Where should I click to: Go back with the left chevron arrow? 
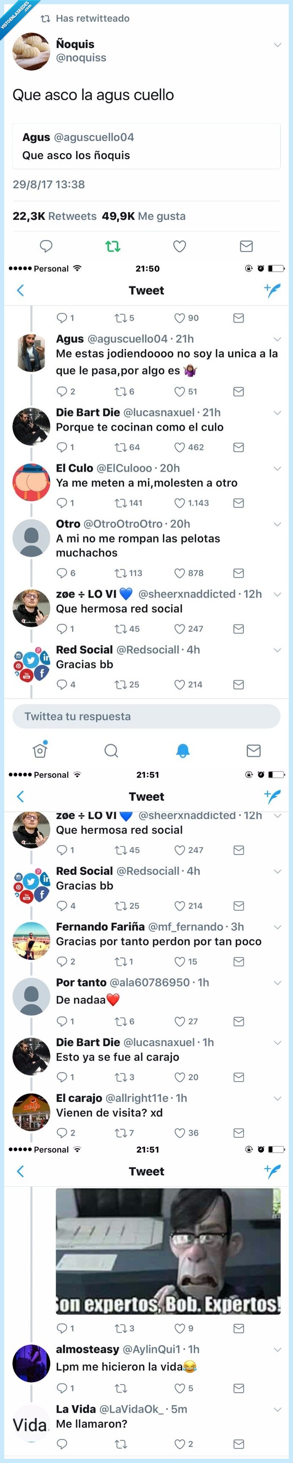click(20, 290)
